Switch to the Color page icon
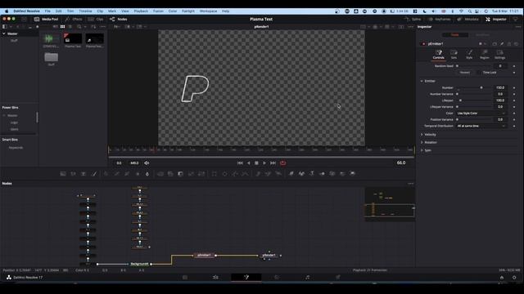This screenshot has width=524, height=294. coord(277,277)
